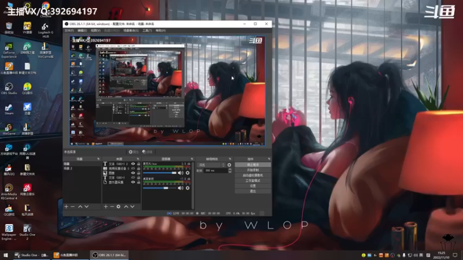This screenshot has width=463, height=260.
Task: Open the 淡出 scene transition dropdown
Action: (211, 165)
